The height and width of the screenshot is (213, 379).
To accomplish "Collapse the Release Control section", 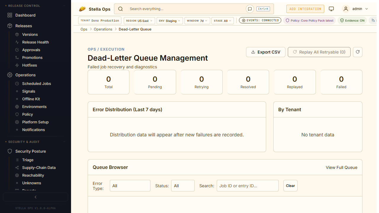I will [x=65, y=6].
